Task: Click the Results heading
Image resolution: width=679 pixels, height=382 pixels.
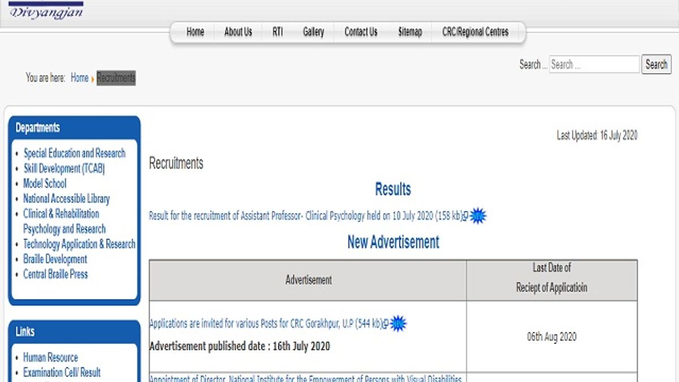Action: pyautogui.click(x=393, y=190)
